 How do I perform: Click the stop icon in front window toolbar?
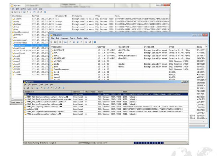[x=48, y=88]
